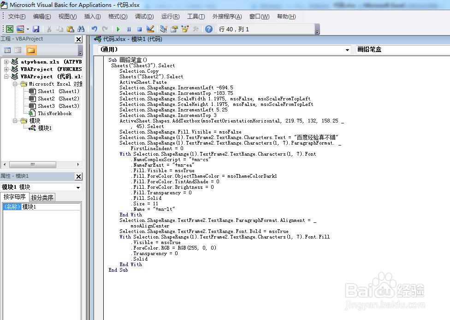Image resolution: width=450 pixels, height=320 pixels.
Task: Open Properties Window toolbar icon
Action: (x=174, y=29)
